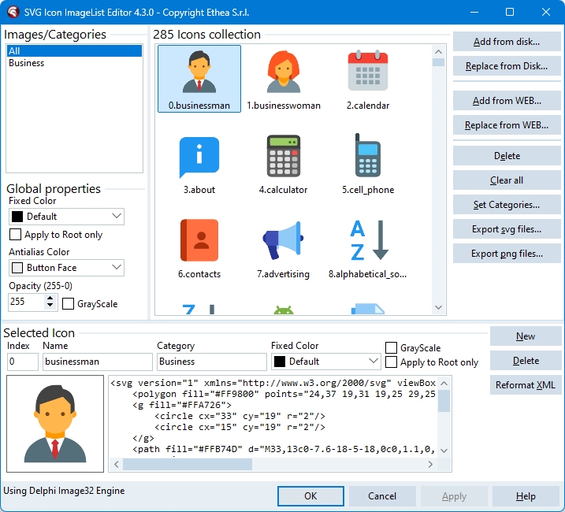
Task: Click Export svg files button
Action: 507,229
